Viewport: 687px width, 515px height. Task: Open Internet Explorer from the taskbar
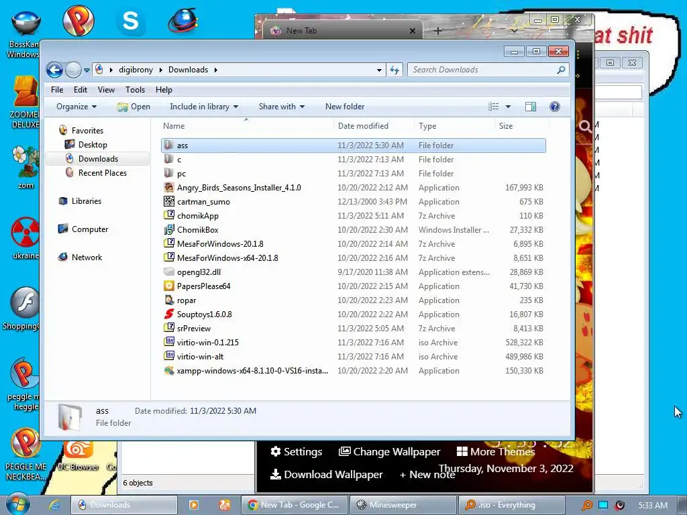tap(54, 505)
